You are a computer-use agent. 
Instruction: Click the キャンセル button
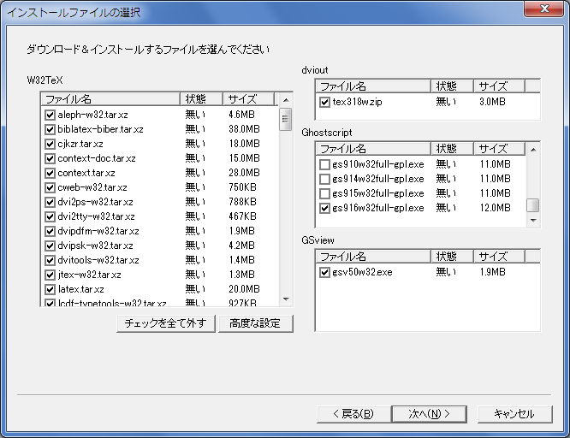[x=514, y=414]
